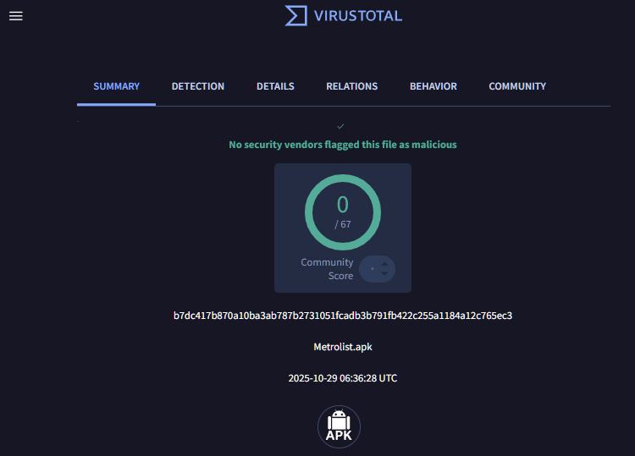Click the VirusTotal logo icon

click(x=295, y=15)
